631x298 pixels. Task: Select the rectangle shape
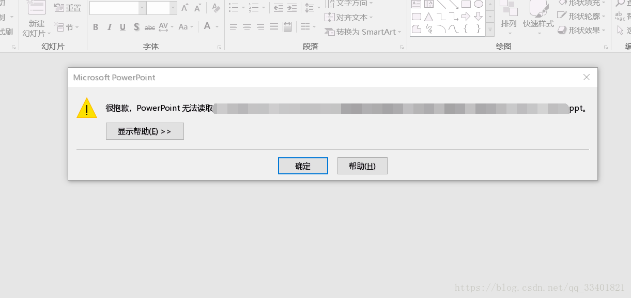(466, 4)
